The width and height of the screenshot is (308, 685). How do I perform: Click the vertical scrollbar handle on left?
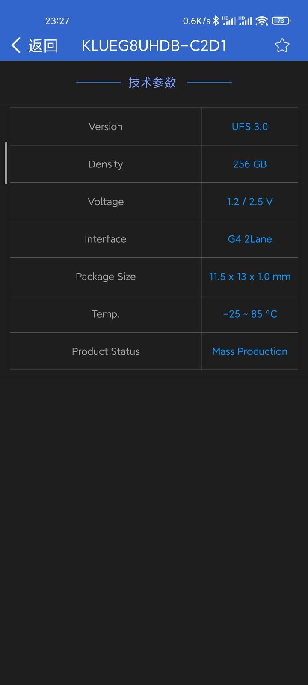coord(6,163)
